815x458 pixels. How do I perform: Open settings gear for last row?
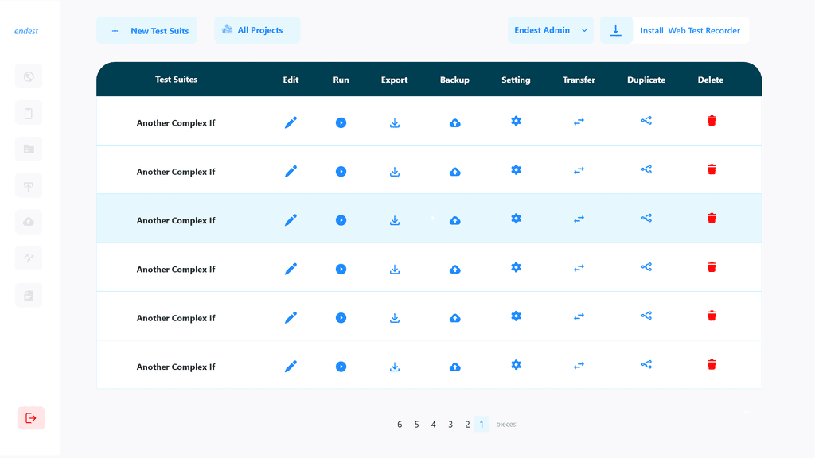click(x=516, y=365)
